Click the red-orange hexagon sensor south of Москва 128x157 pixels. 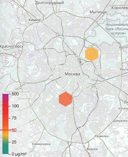point(66,99)
